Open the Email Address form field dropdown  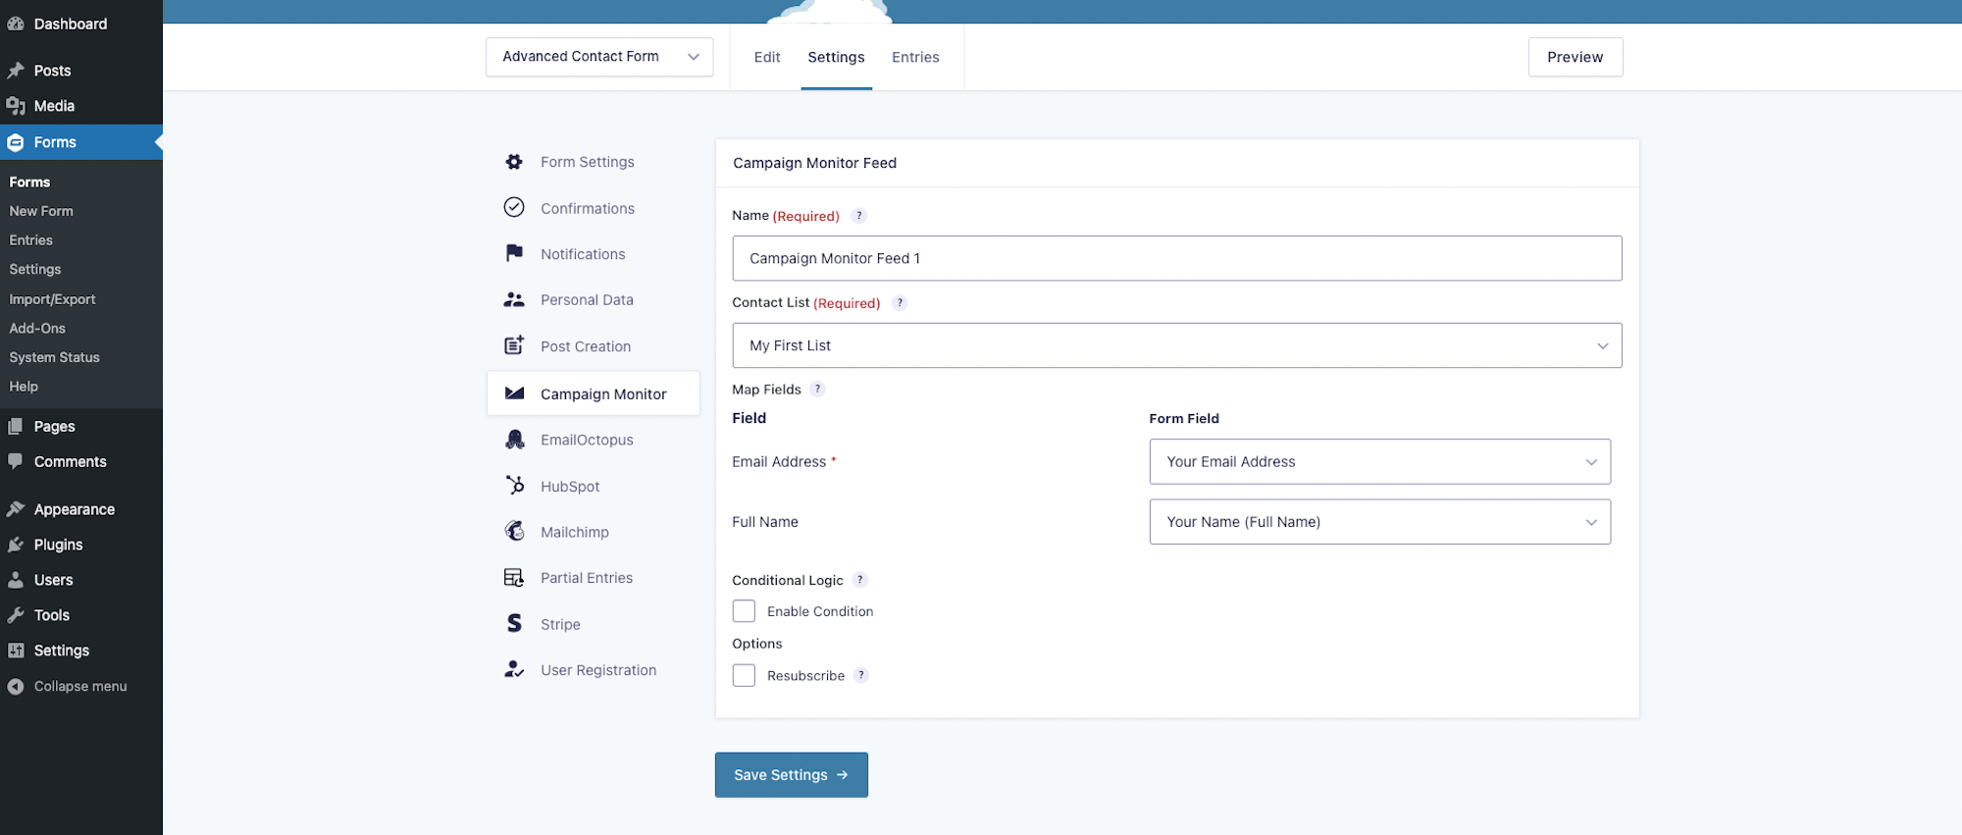(1379, 461)
